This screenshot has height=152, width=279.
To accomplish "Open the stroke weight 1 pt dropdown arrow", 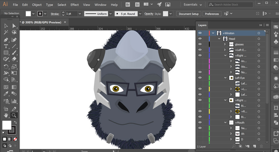I will click(80, 14).
